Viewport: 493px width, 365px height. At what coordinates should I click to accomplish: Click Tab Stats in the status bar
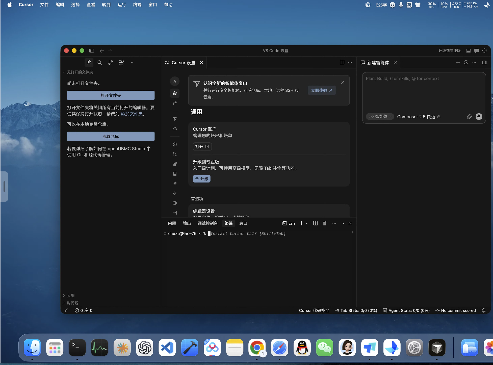click(x=356, y=310)
